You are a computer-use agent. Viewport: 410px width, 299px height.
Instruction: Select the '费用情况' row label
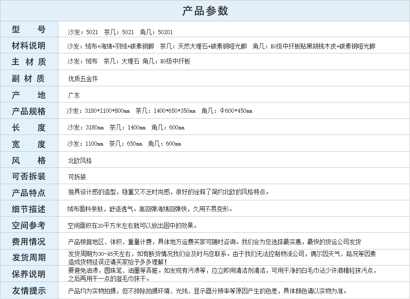29,241
